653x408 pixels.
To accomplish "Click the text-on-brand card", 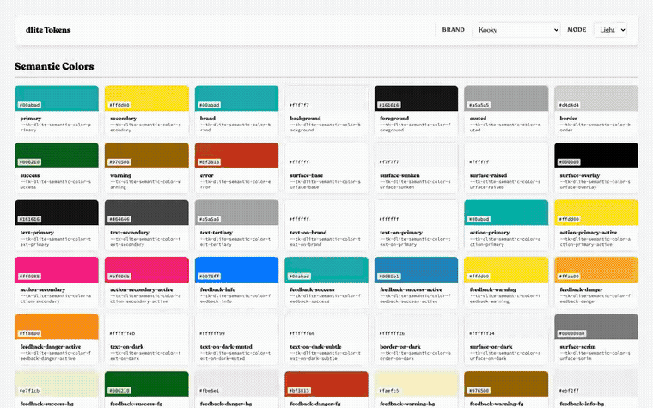I will point(326,225).
